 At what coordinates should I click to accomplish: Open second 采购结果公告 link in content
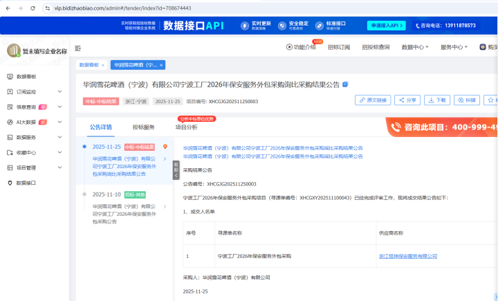273,156
